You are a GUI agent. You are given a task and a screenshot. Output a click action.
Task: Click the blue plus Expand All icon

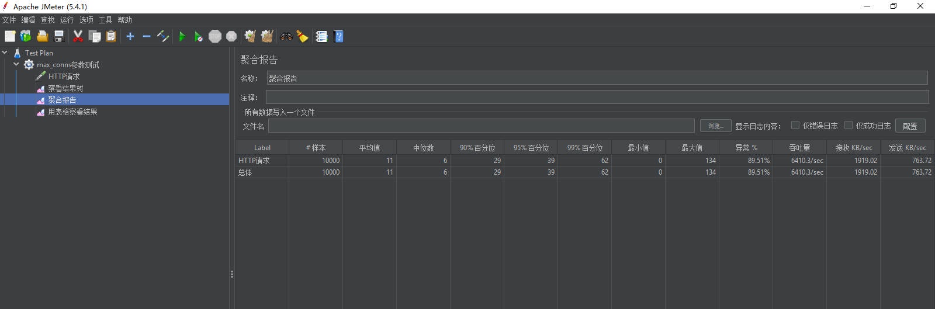coord(130,36)
